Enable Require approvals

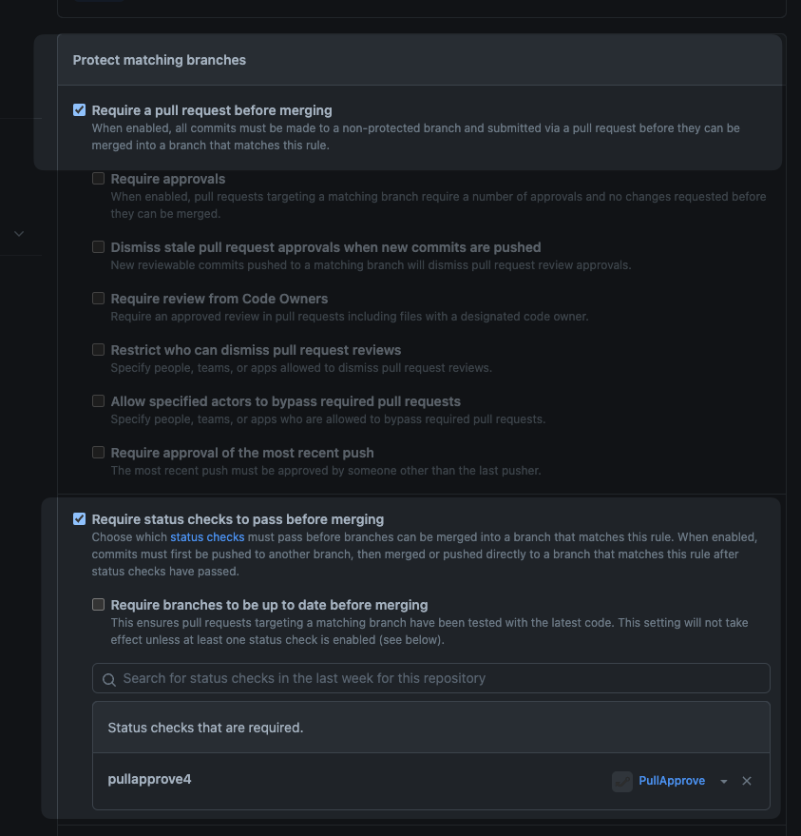[x=98, y=178]
